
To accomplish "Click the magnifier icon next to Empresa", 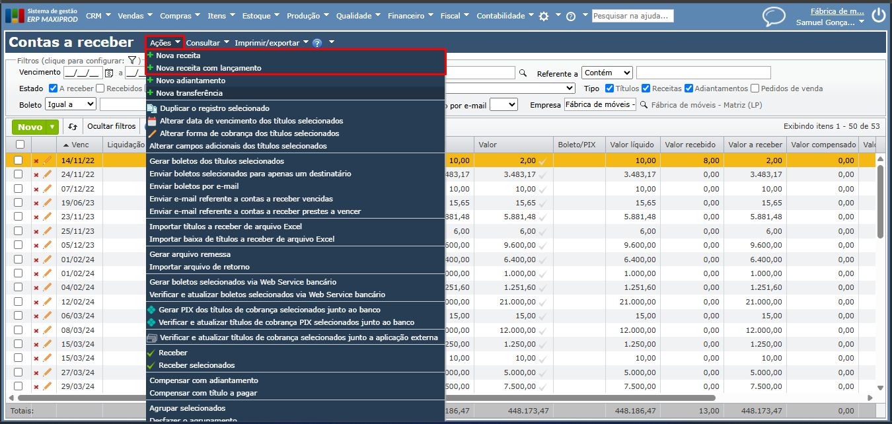I will [x=644, y=104].
